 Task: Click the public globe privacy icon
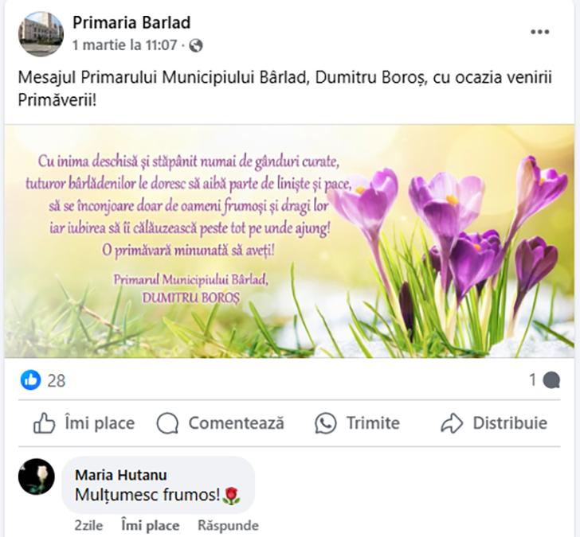(x=196, y=45)
